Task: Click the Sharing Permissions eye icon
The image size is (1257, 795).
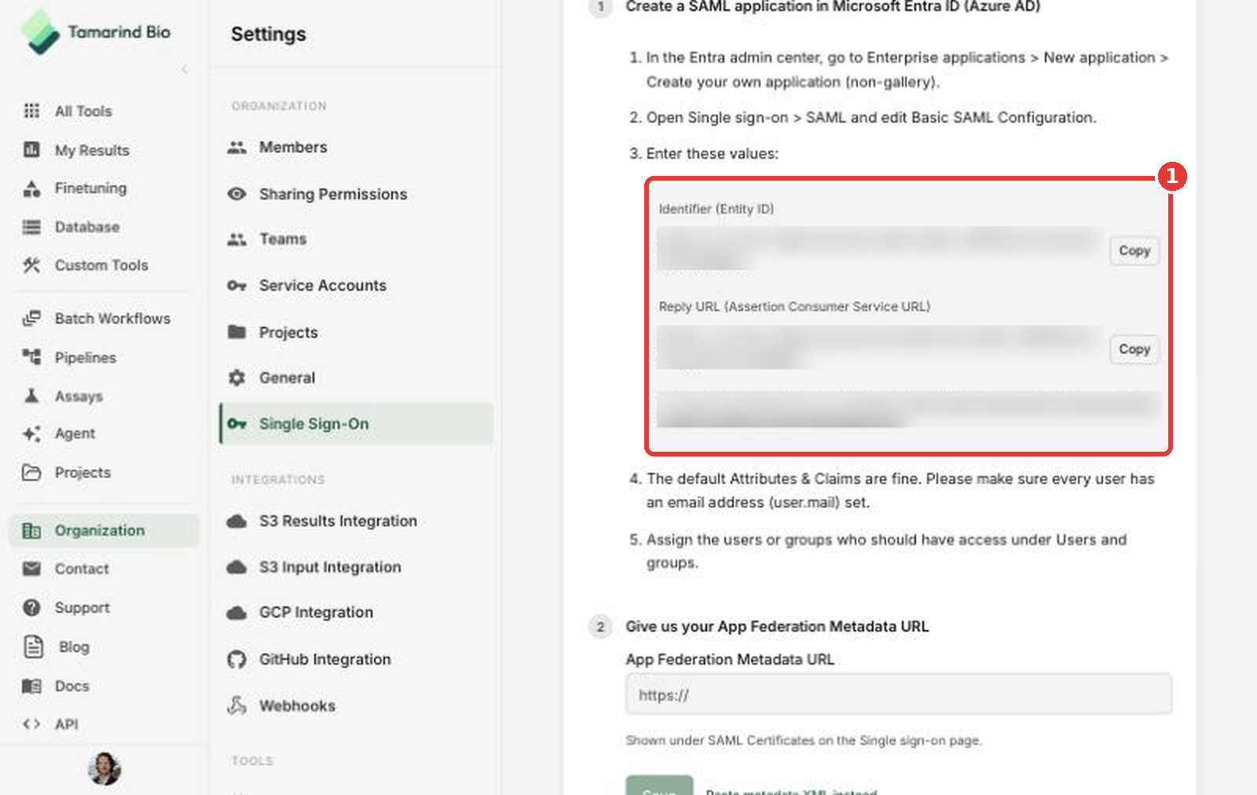Action: tap(236, 193)
